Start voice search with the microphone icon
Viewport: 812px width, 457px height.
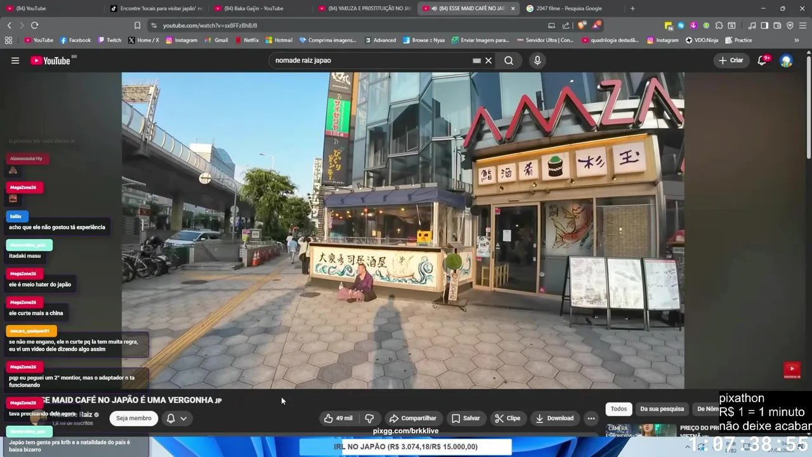click(x=537, y=60)
